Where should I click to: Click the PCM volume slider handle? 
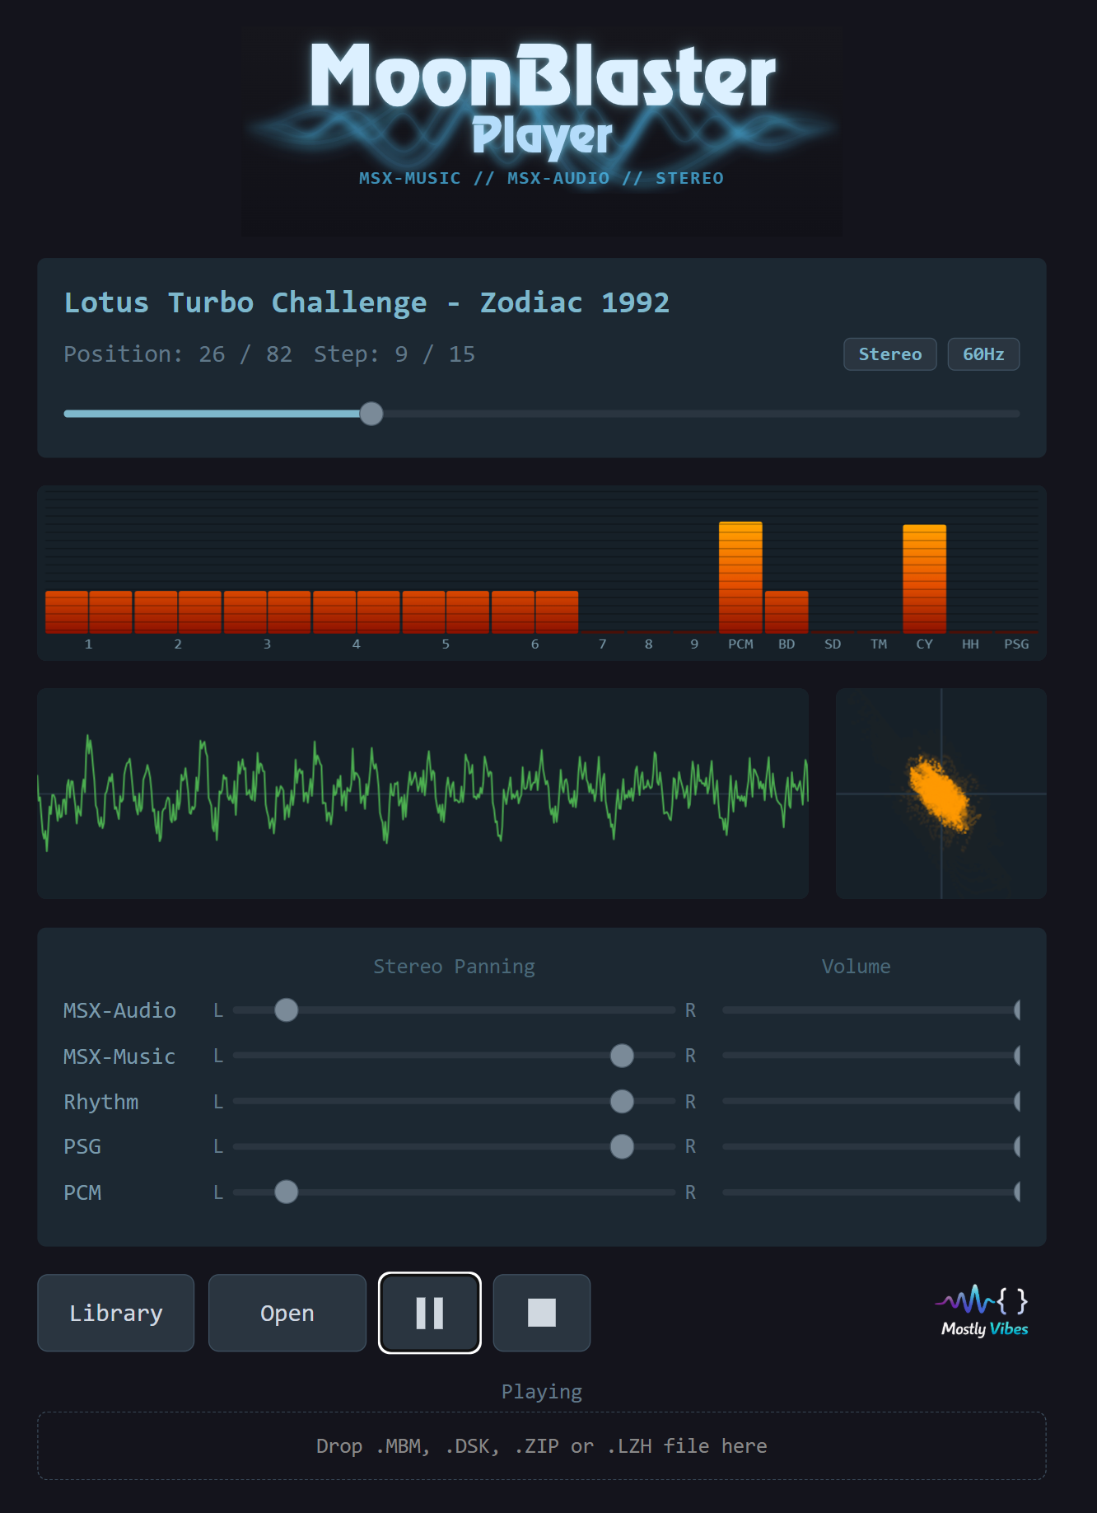(1017, 1192)
